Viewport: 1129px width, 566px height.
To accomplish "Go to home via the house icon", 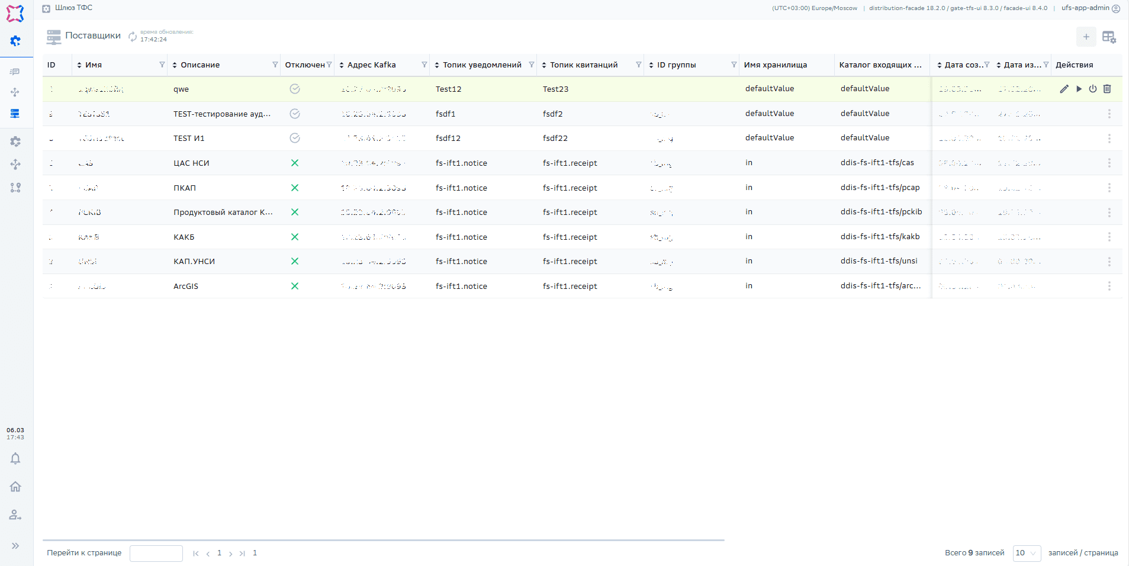I will [x=15, y=487].
